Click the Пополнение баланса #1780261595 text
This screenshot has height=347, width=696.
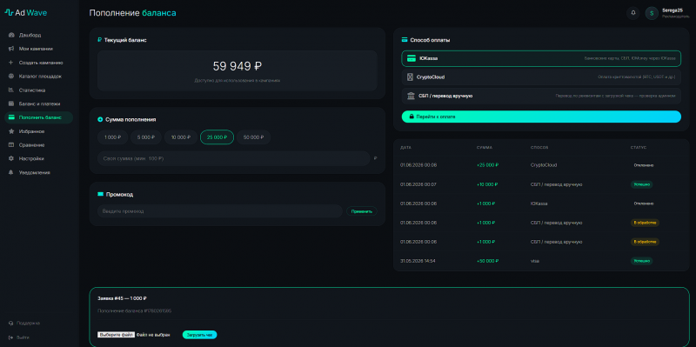coord(135,311)
